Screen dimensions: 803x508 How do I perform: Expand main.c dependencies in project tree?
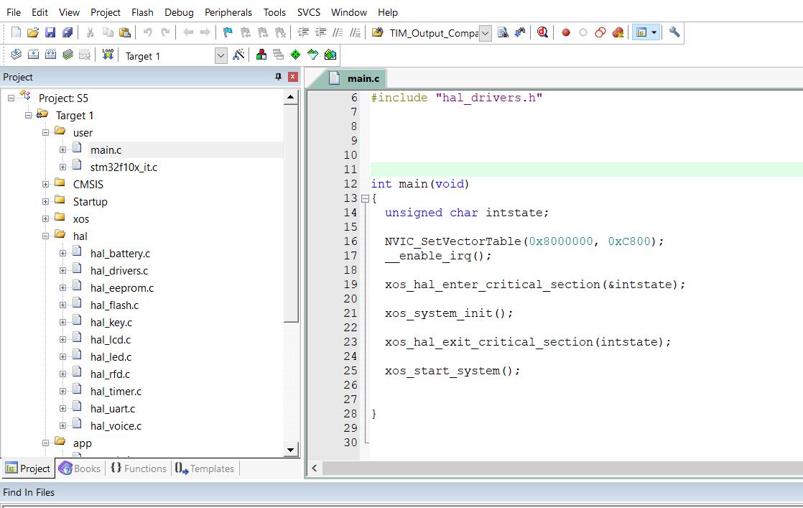(x=62, y=150)
